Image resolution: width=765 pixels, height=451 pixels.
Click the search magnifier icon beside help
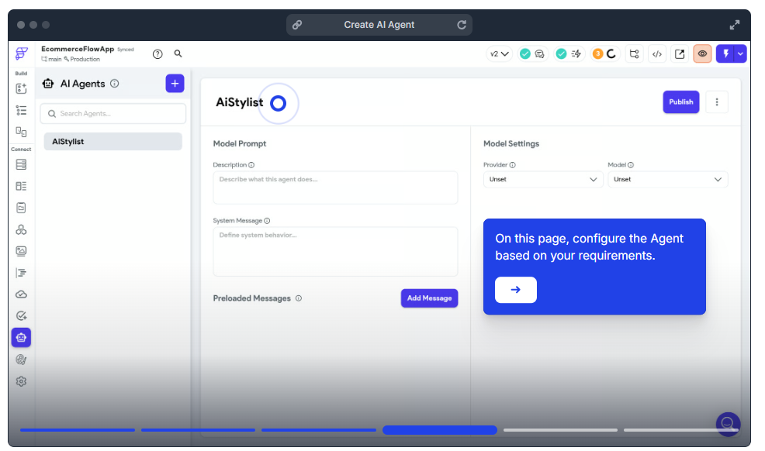[x=178, y=53]
